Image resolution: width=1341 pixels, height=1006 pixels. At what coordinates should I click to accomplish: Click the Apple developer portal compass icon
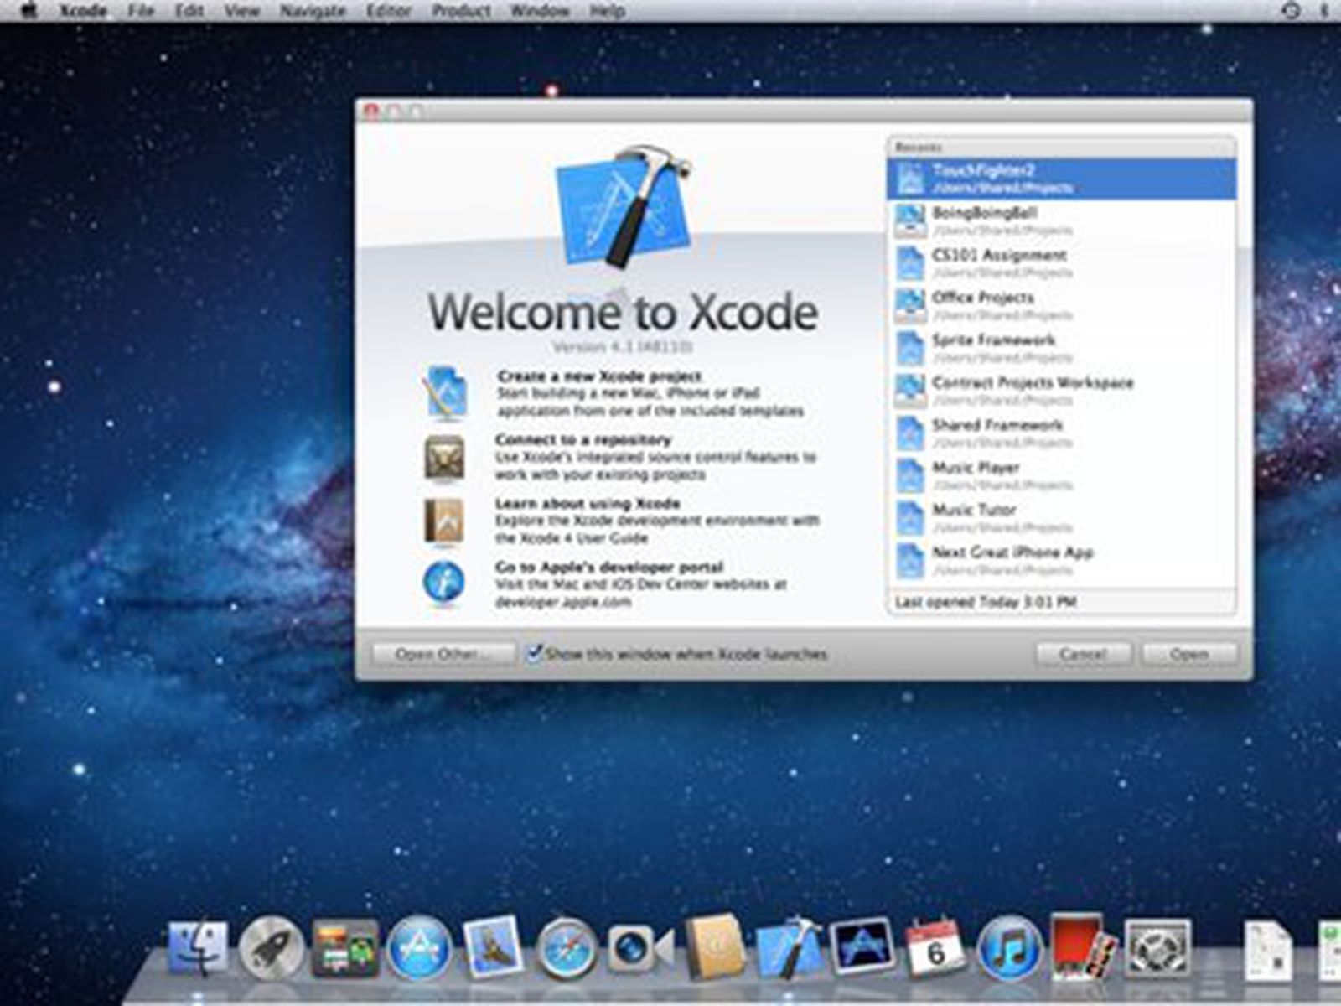pos(444,583)
